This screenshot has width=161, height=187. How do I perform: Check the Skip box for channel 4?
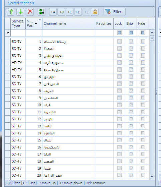[x=131, y=63]
